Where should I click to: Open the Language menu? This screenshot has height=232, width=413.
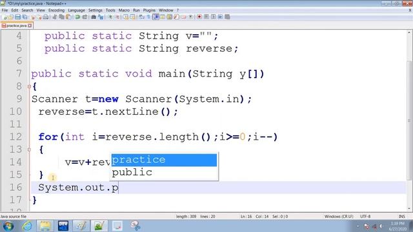coord(76,10)
